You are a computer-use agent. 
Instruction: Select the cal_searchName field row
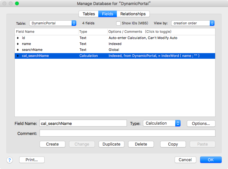115,56
